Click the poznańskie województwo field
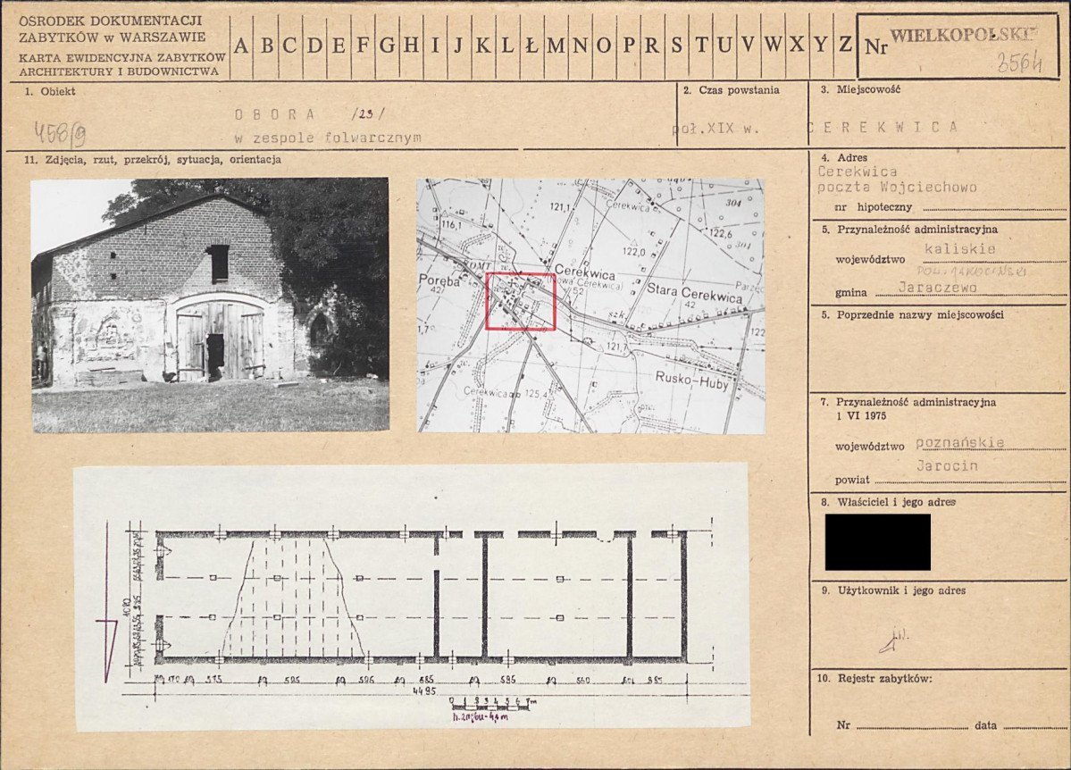Viewport: 1071px width, 770px height. [x=959, y=443]
